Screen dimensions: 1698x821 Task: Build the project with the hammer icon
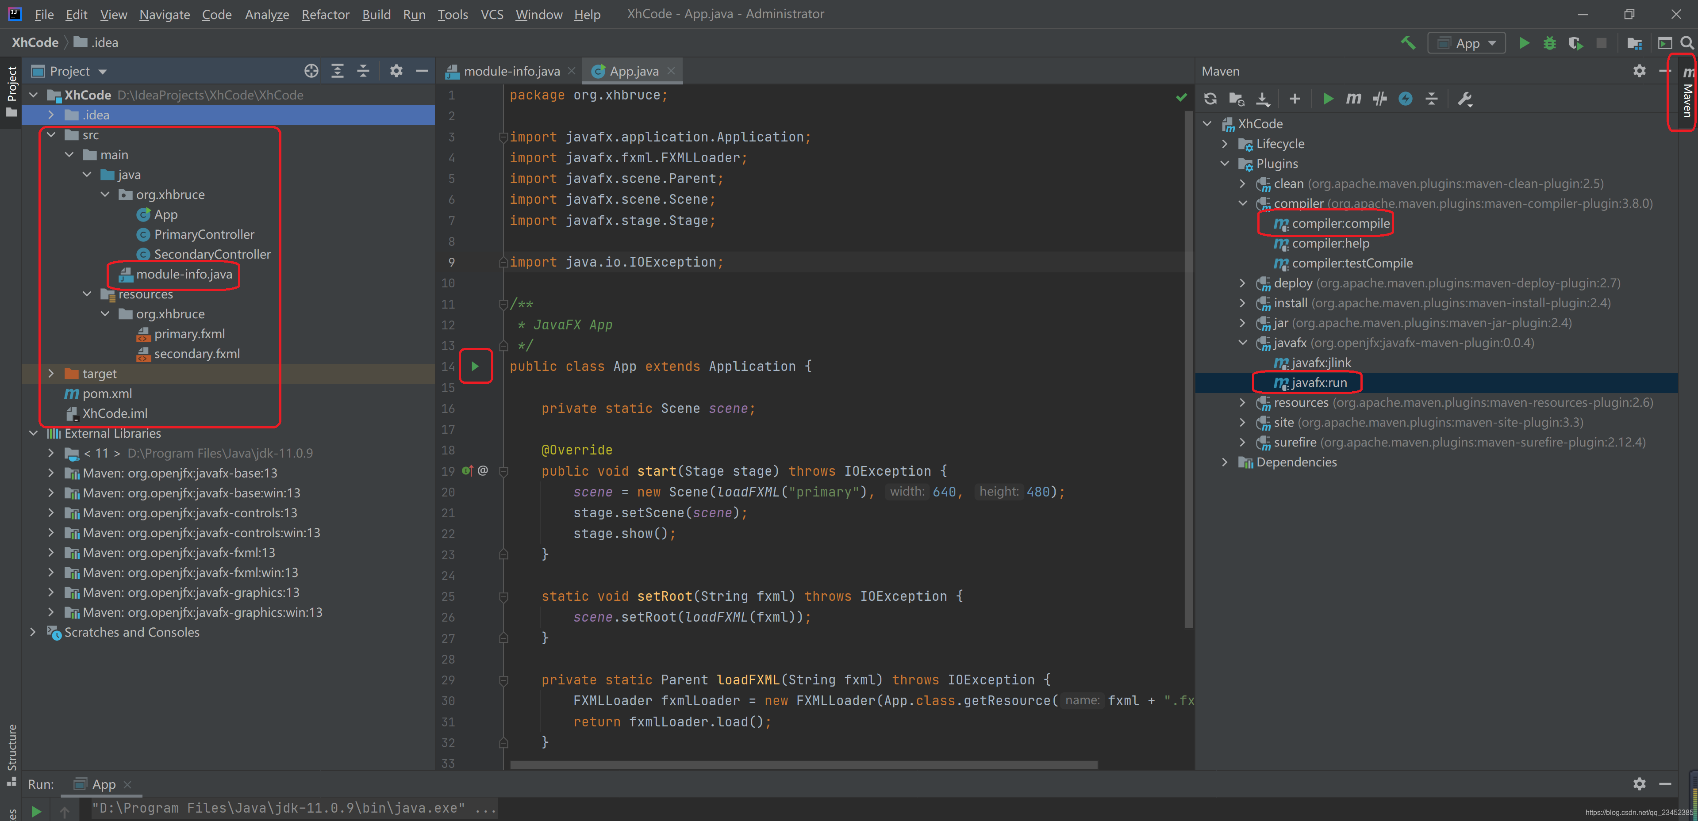coord(1408,43)
